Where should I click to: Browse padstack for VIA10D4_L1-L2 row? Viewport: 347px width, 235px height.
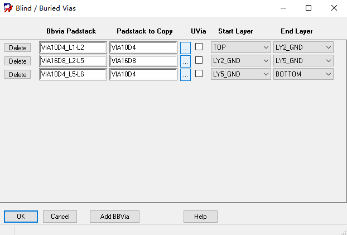(185, 48)
